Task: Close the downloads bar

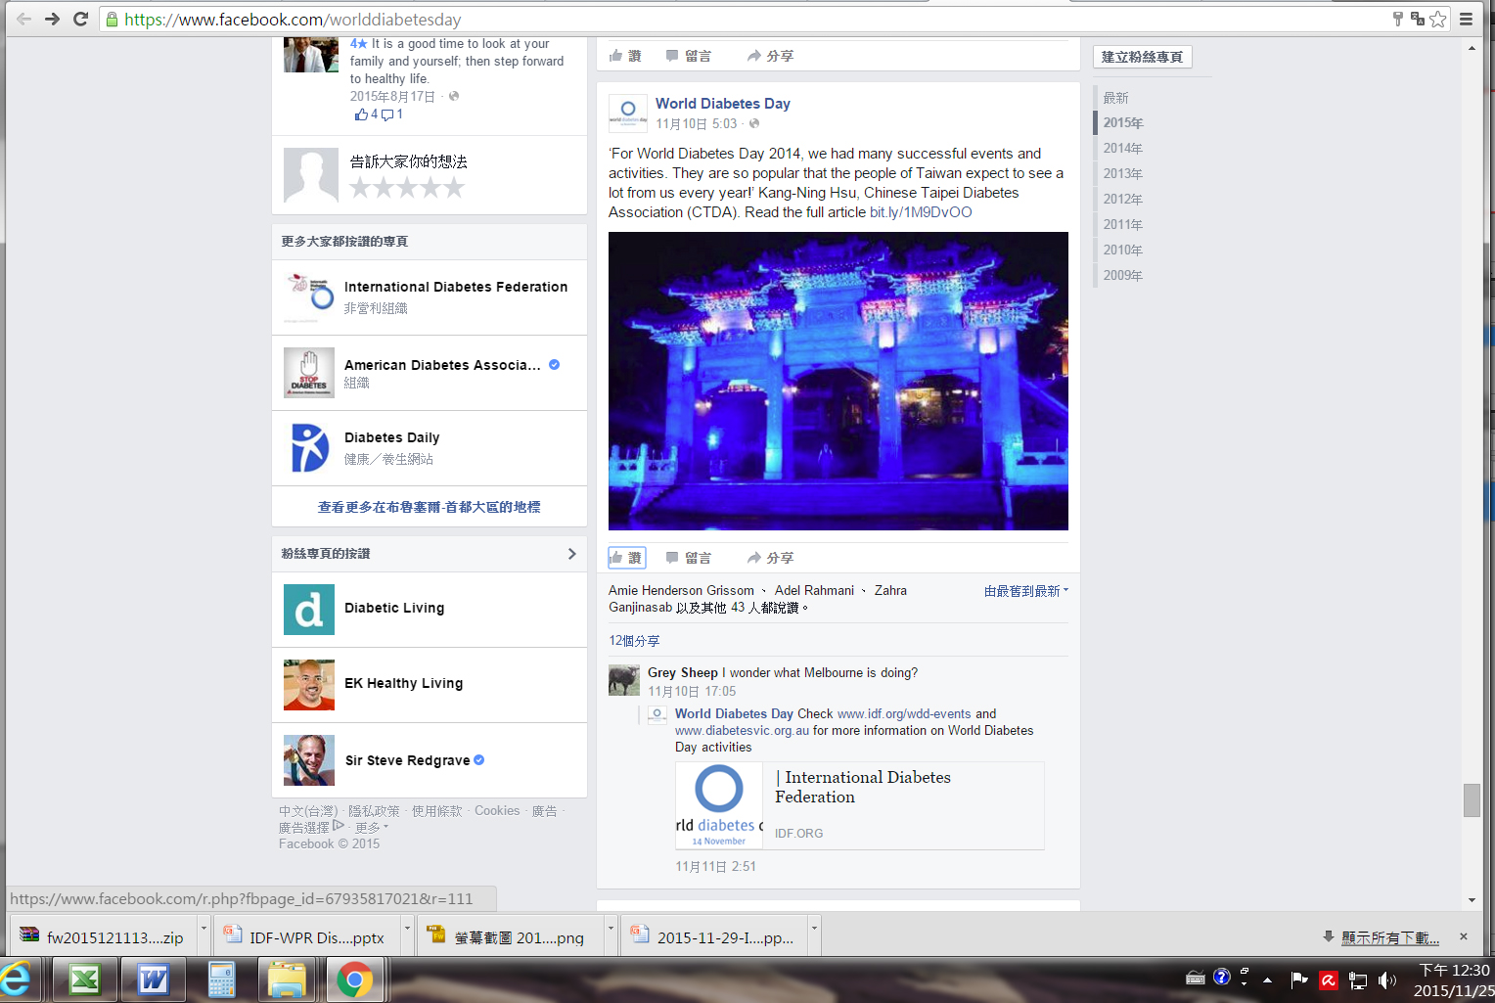Action: [x=1464, y=936]
